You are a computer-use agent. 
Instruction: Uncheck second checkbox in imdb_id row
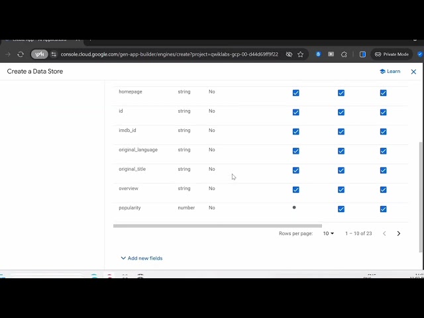coord(341,132)
